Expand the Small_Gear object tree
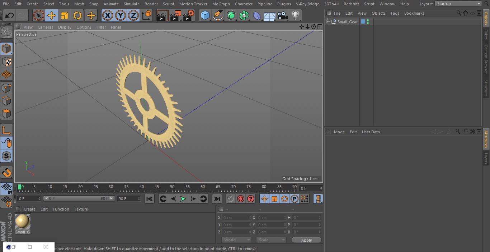Screen dimensions: 490x252 (328, 22)
